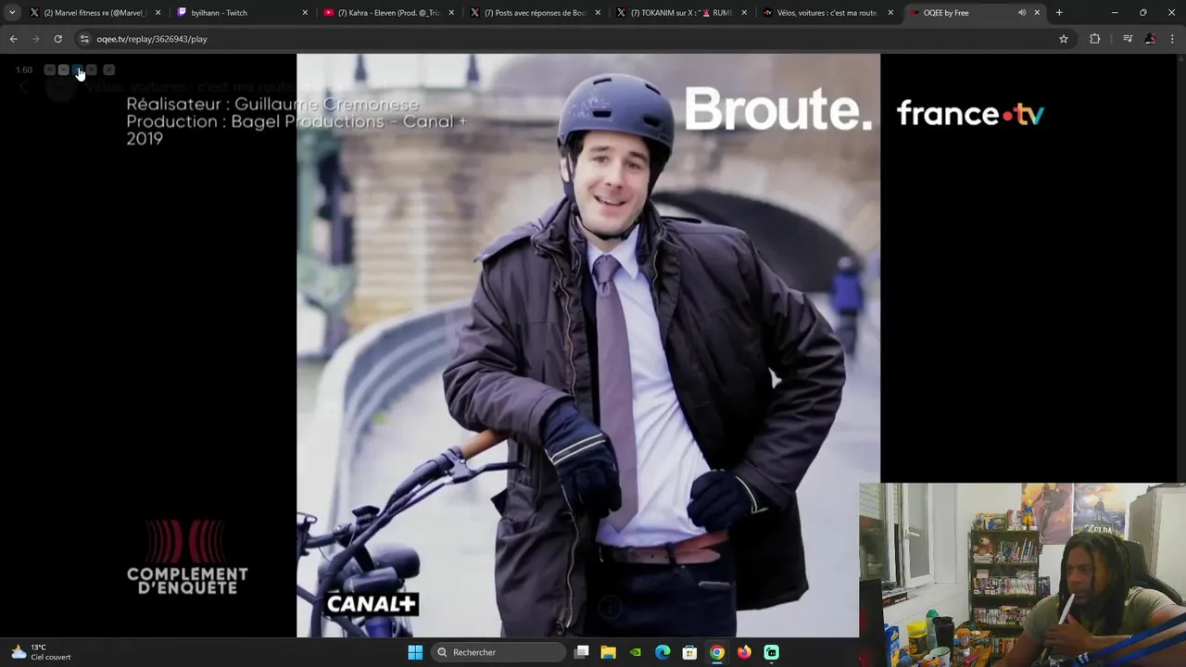Open the green app icon after Firefox
The width and height of the screenshot is (1186, 667).
pos(771,652)
